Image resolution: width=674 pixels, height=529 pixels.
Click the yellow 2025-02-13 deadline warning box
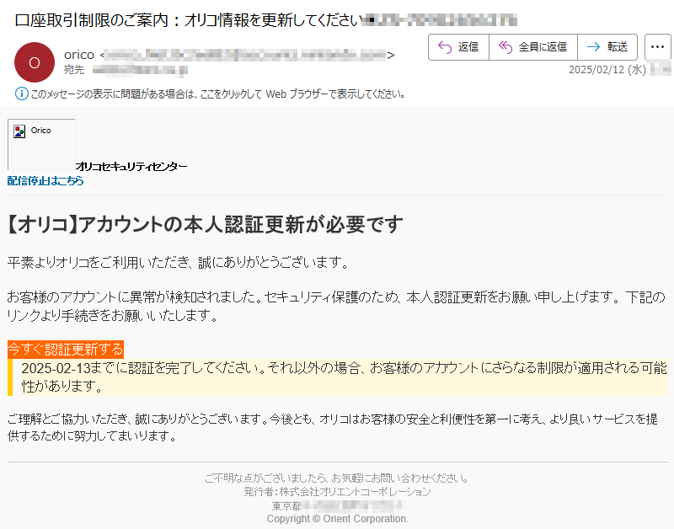(337, 377)
